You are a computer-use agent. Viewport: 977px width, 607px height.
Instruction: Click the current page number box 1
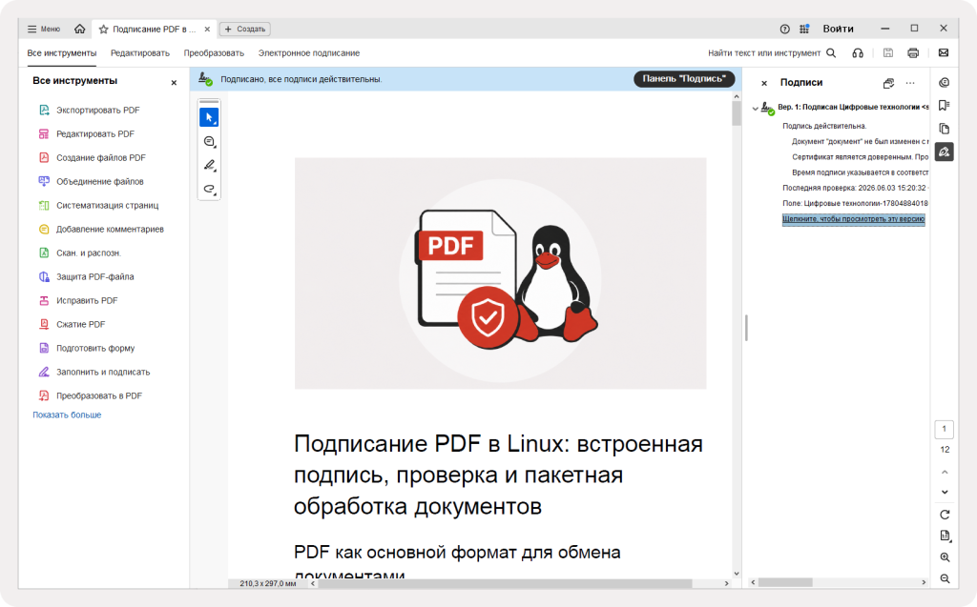point(944,429)
